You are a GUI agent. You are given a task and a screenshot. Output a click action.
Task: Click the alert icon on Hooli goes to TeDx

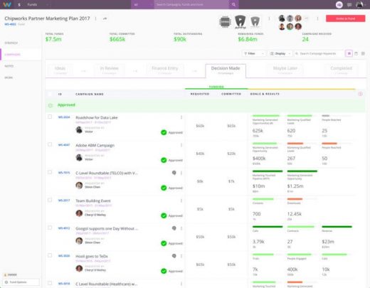click(174, 256)
